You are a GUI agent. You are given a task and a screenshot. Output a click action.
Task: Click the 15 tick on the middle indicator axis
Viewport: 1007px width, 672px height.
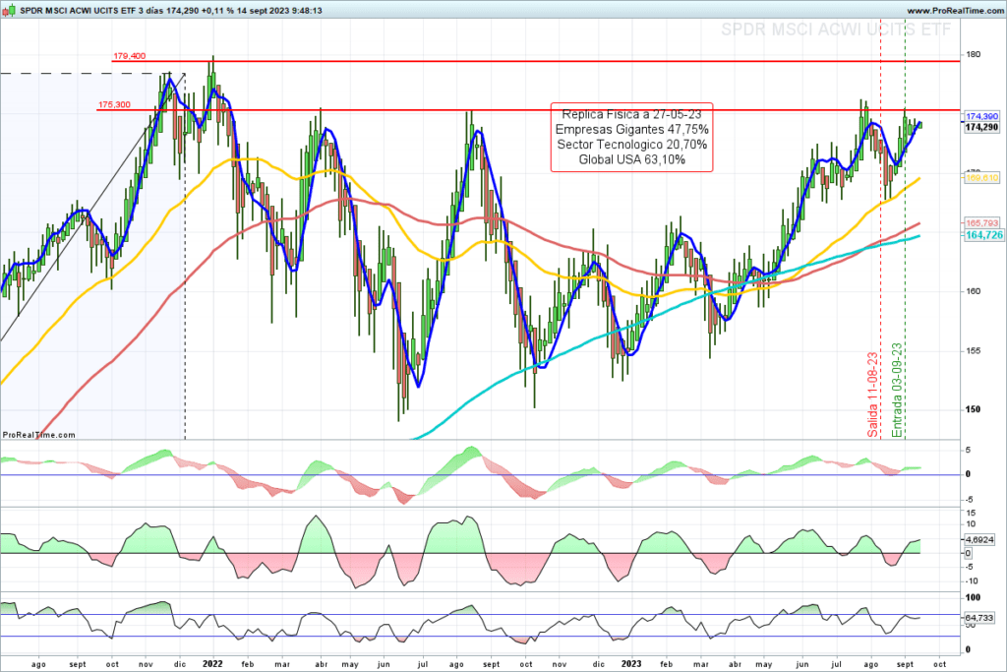971,513
